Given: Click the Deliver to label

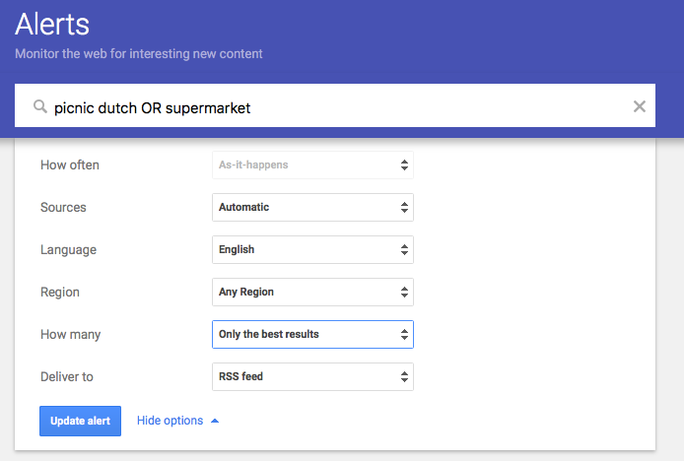Looking at the screenshot, I should [67, 377].
